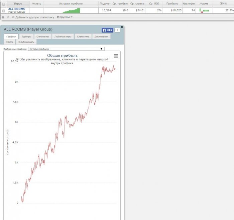Sort by the Прибыль column header
234x220 pixels.
(x=172, y=4)
